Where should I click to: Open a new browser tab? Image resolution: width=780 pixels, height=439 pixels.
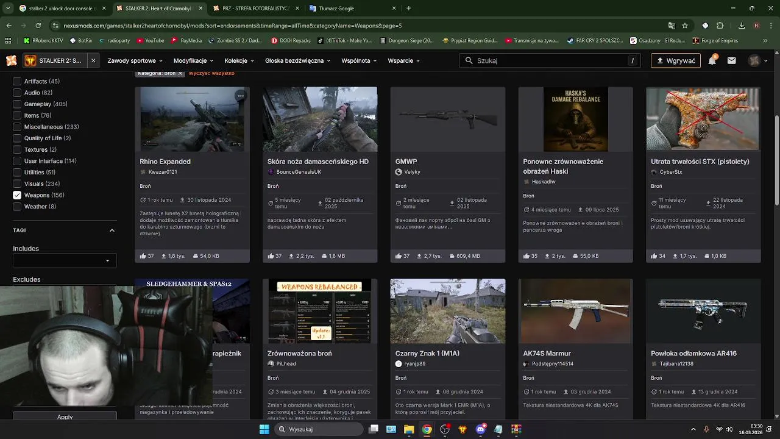click(x=408, y=9)
